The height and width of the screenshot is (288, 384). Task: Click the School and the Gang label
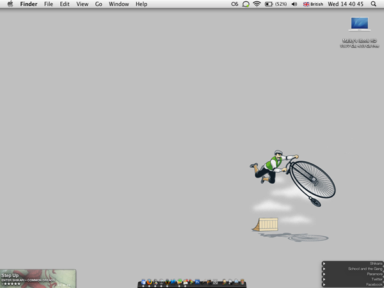[365, 269]
